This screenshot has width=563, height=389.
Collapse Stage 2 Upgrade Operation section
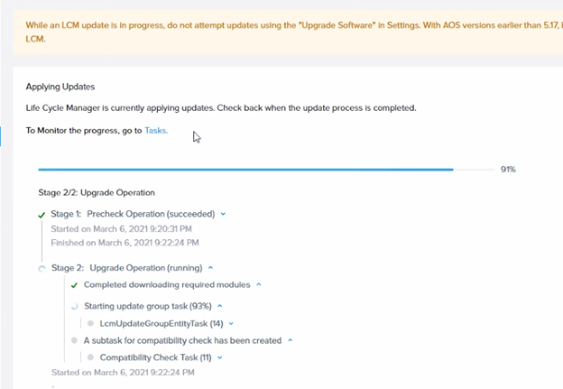tap(211, 267)
